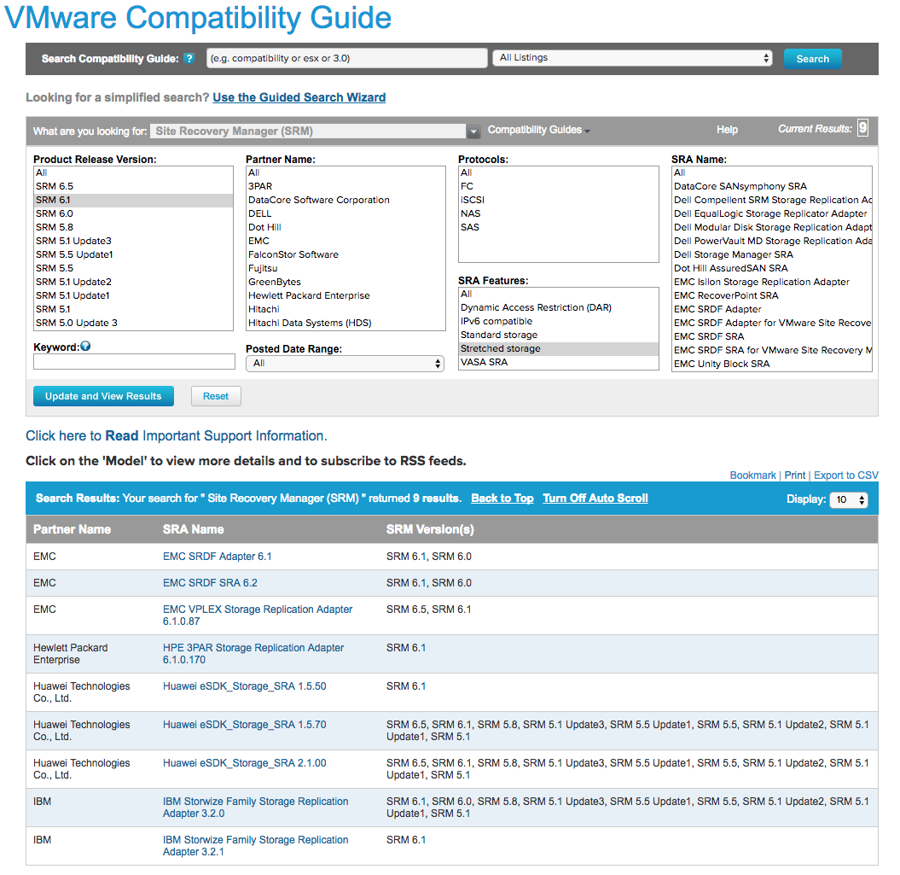The height and width of the screenshot is (875, 900).
Task: Select Dell Storage Manager SRA
Action: pyautogui.click(x=772, y=254)
